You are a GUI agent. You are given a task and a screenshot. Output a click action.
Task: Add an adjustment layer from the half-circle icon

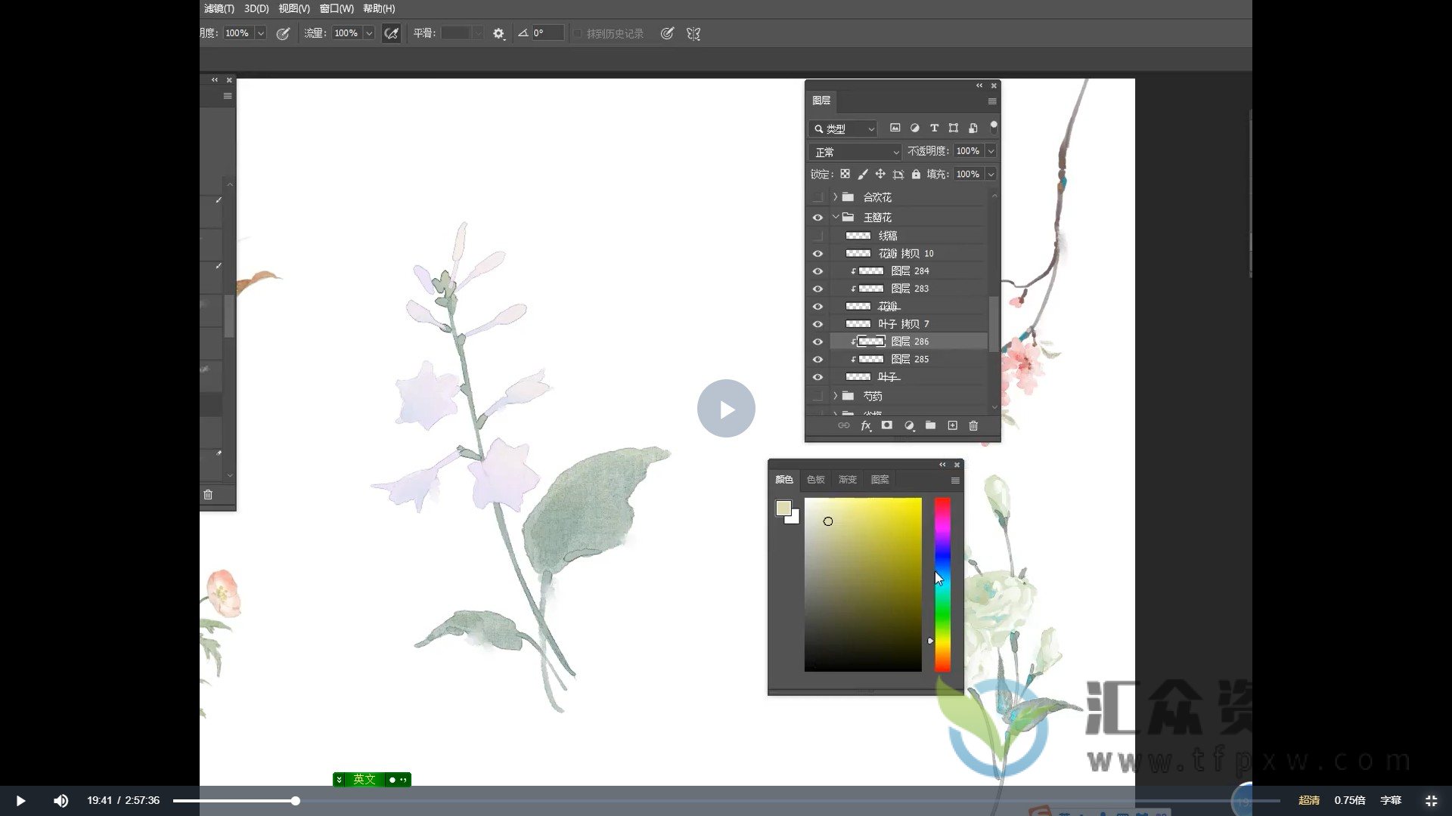click(909, 425)
